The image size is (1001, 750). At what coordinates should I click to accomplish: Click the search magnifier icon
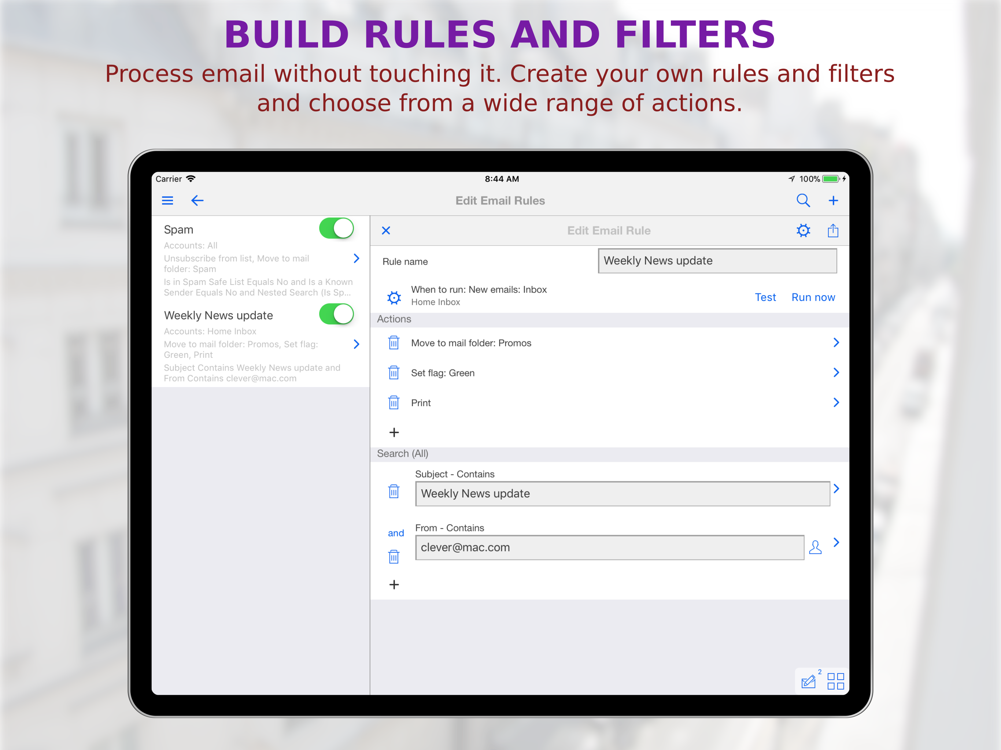click(803, 200)
